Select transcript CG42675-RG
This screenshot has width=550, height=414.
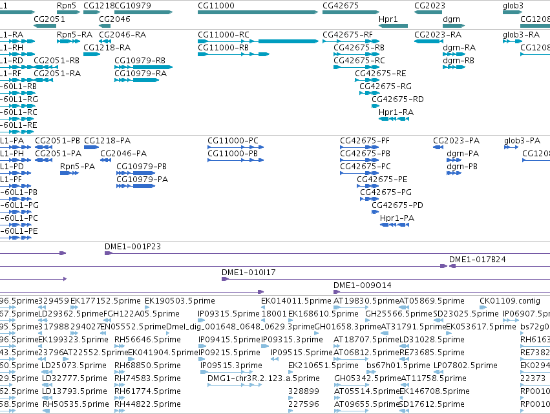coord(385,87)
